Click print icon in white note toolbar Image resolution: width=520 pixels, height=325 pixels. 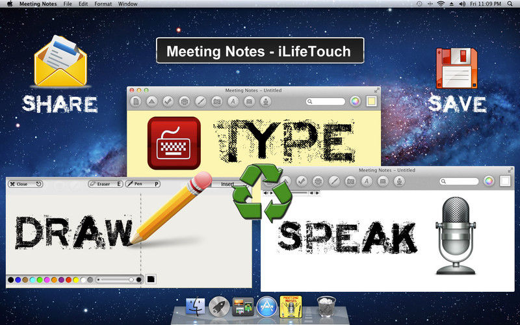coord(318,181)
